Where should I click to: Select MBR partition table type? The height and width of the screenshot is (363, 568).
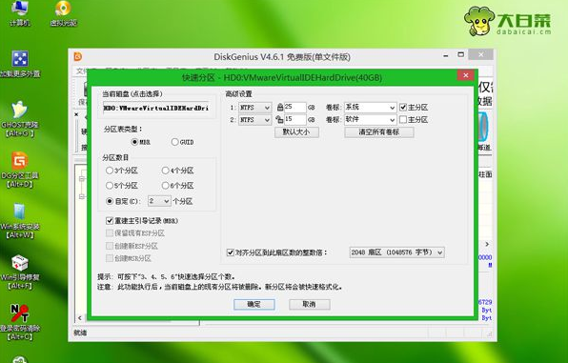[x=141, y=142]
